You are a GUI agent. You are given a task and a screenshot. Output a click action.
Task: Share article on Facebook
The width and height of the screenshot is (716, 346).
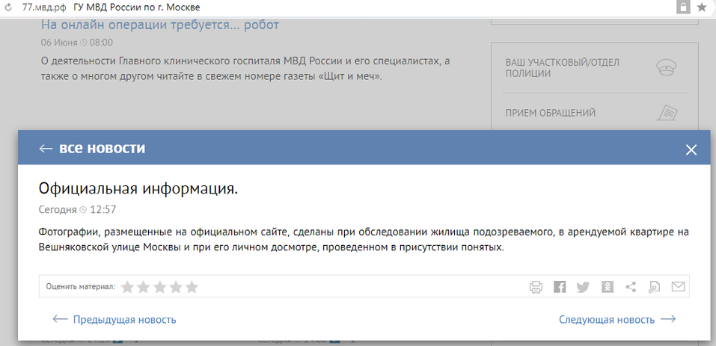coord(560,287)
